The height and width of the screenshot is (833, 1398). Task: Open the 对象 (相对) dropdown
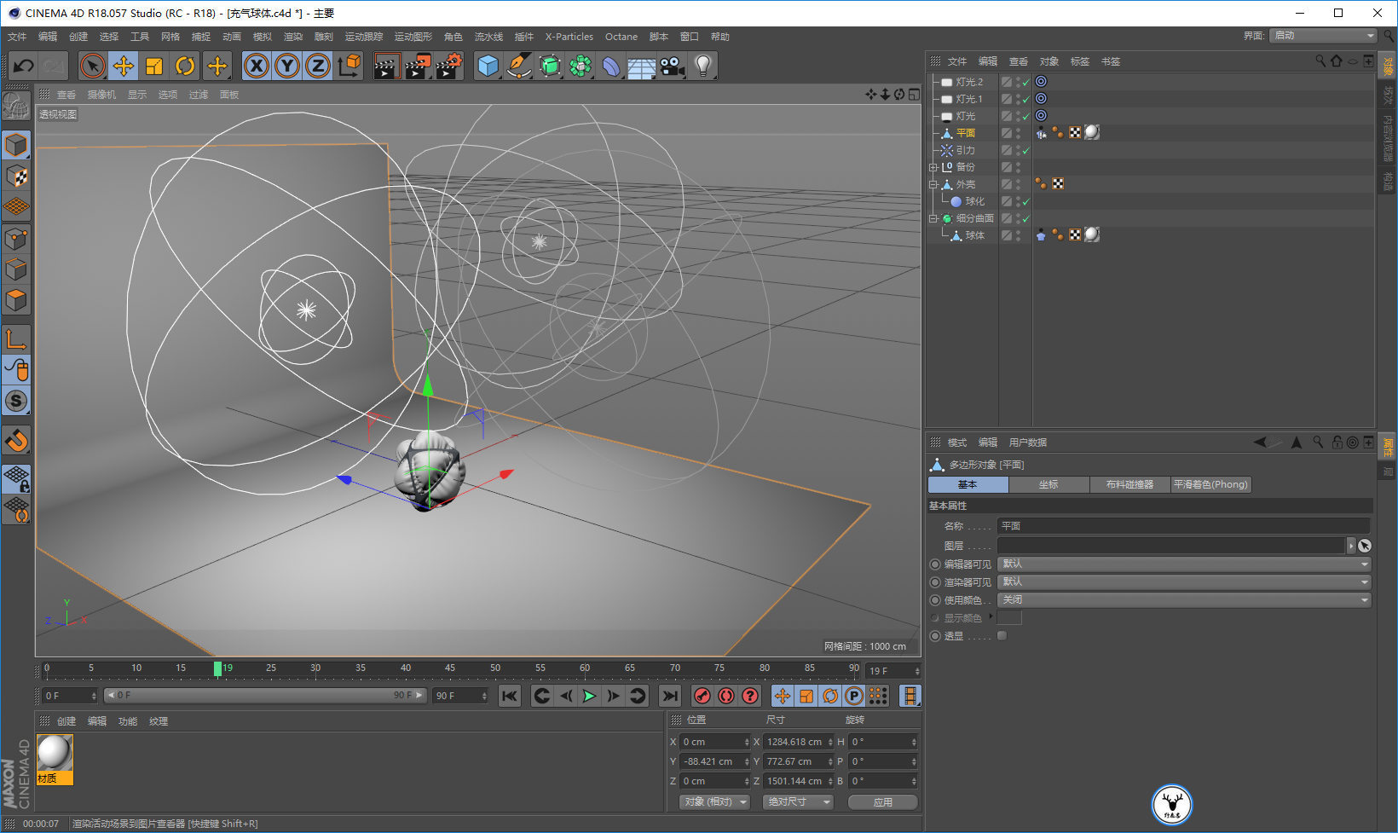coord(715,802)
